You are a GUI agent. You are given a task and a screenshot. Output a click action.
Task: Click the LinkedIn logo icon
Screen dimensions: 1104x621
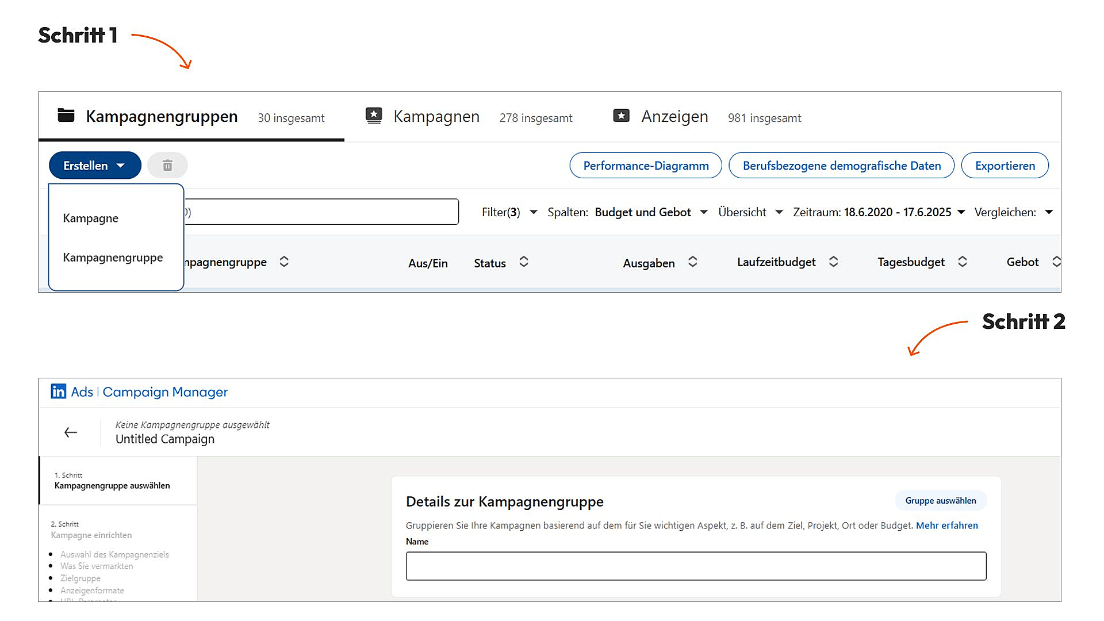[59, 392]
